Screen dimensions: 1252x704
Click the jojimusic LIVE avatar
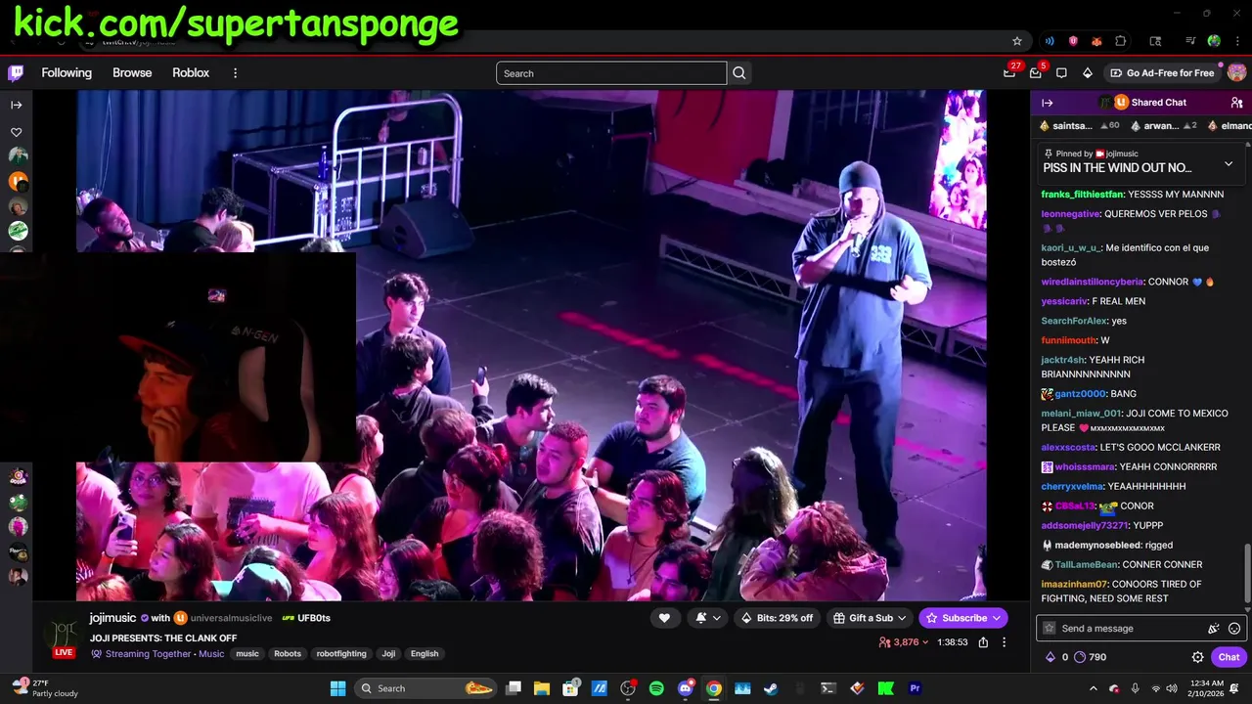[64, 636]
